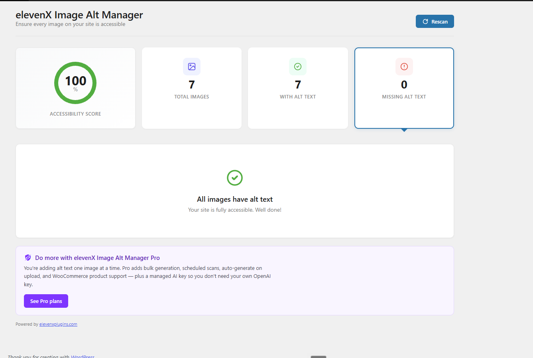Click the Rescan button
This screenshot has height=358, width=533.
pyautogui.click(x=435, y=22)
